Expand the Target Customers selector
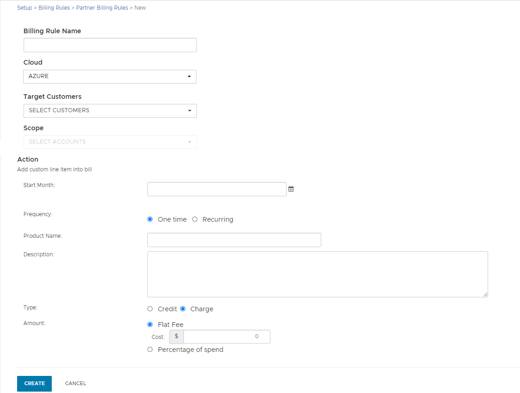Viewport: 520px width, 393px height. point(110,110)
